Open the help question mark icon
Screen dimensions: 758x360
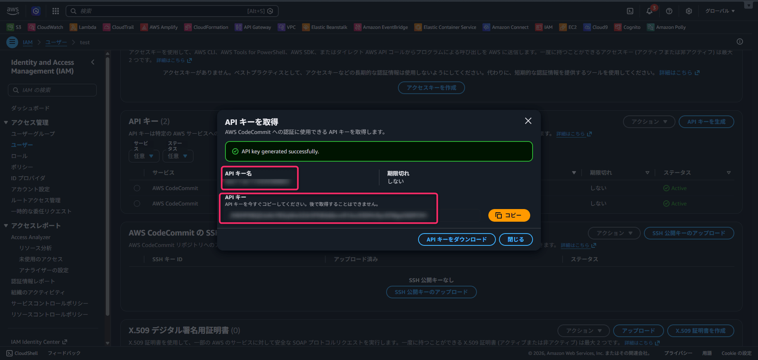[669, 11]
